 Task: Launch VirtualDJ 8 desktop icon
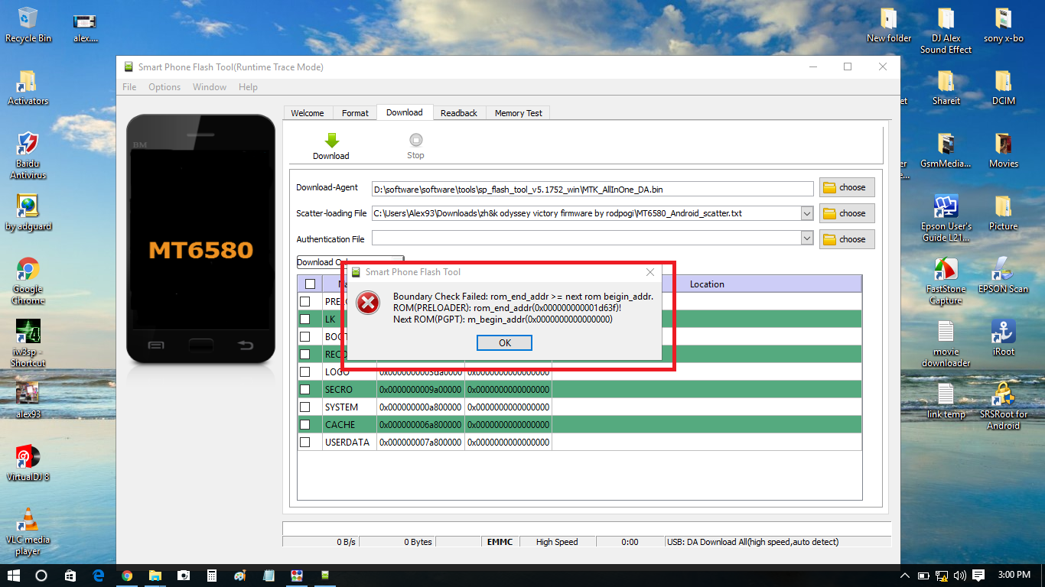(28, 457)
